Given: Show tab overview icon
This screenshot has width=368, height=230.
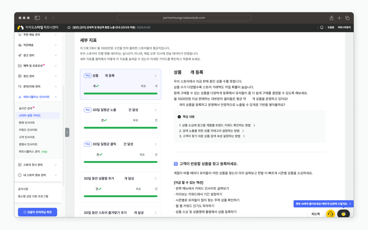Looking at the screenshot, I should pyautogui.click(x=347, y=18).
